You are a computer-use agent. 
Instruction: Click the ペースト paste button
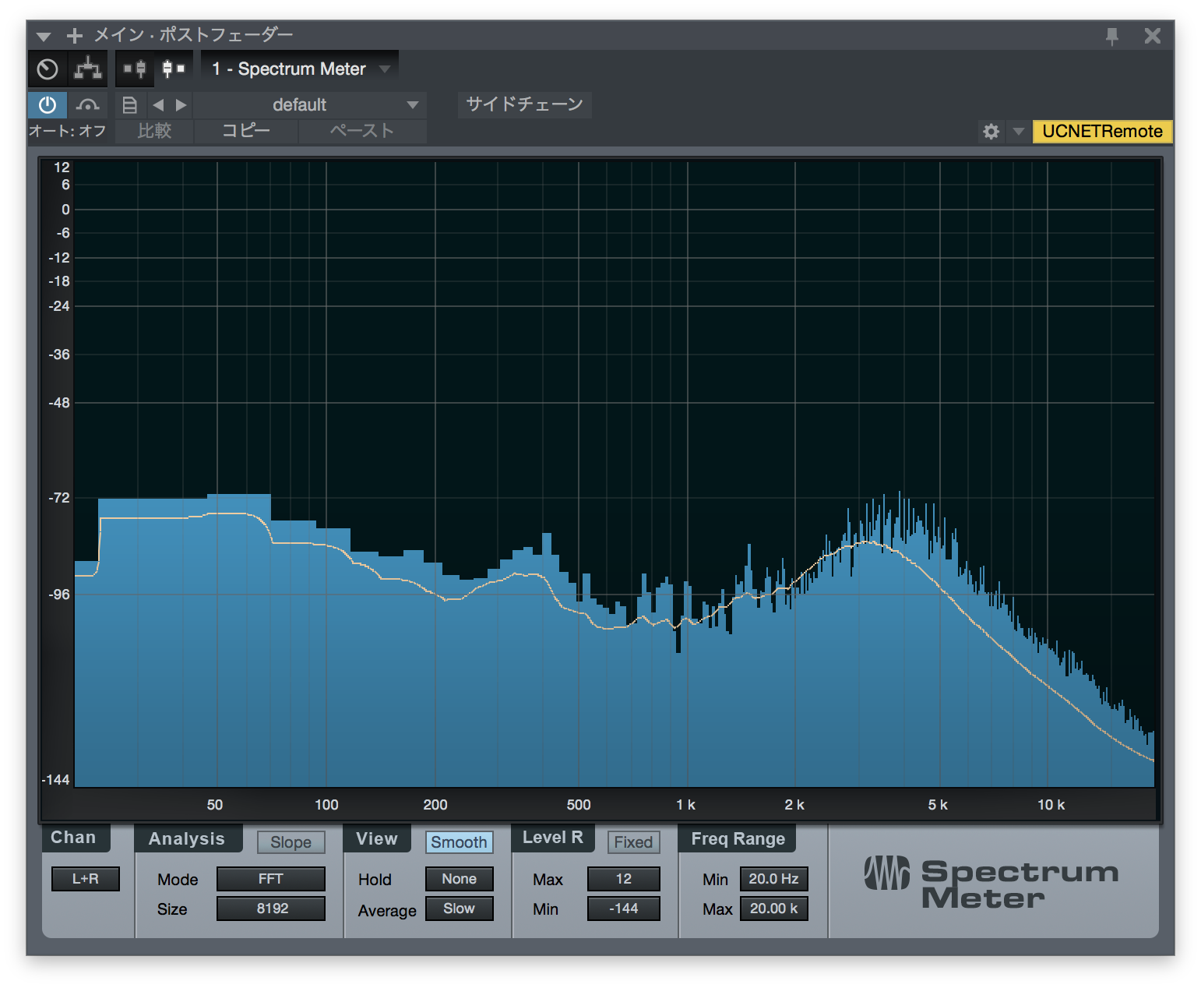362,131
